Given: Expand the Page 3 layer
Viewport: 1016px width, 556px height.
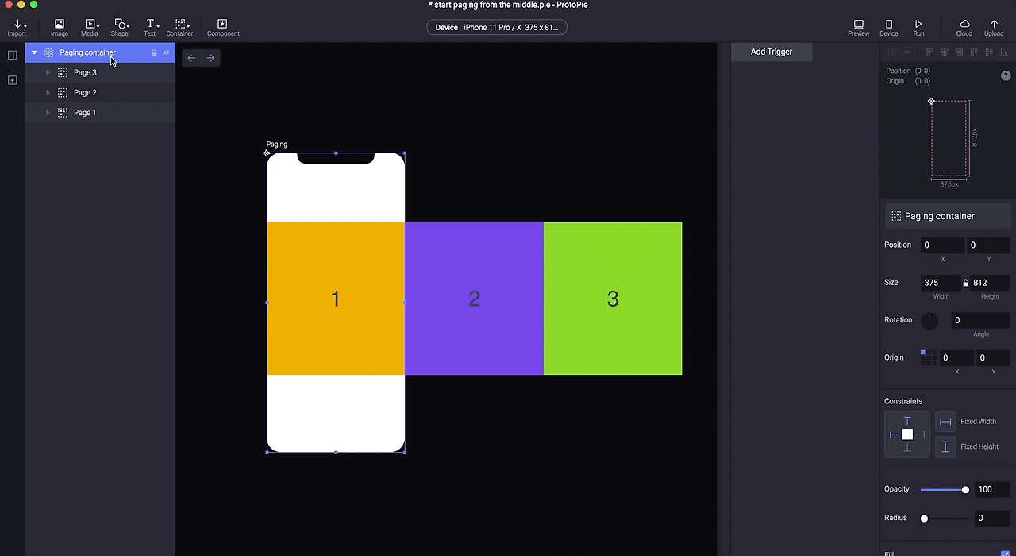Looking at the screenshot, I should (x=48, y=72).
